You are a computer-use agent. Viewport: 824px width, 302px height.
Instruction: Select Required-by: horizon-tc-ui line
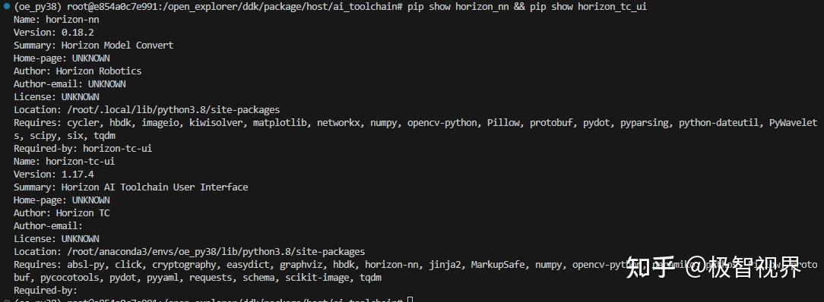point(83,149)
